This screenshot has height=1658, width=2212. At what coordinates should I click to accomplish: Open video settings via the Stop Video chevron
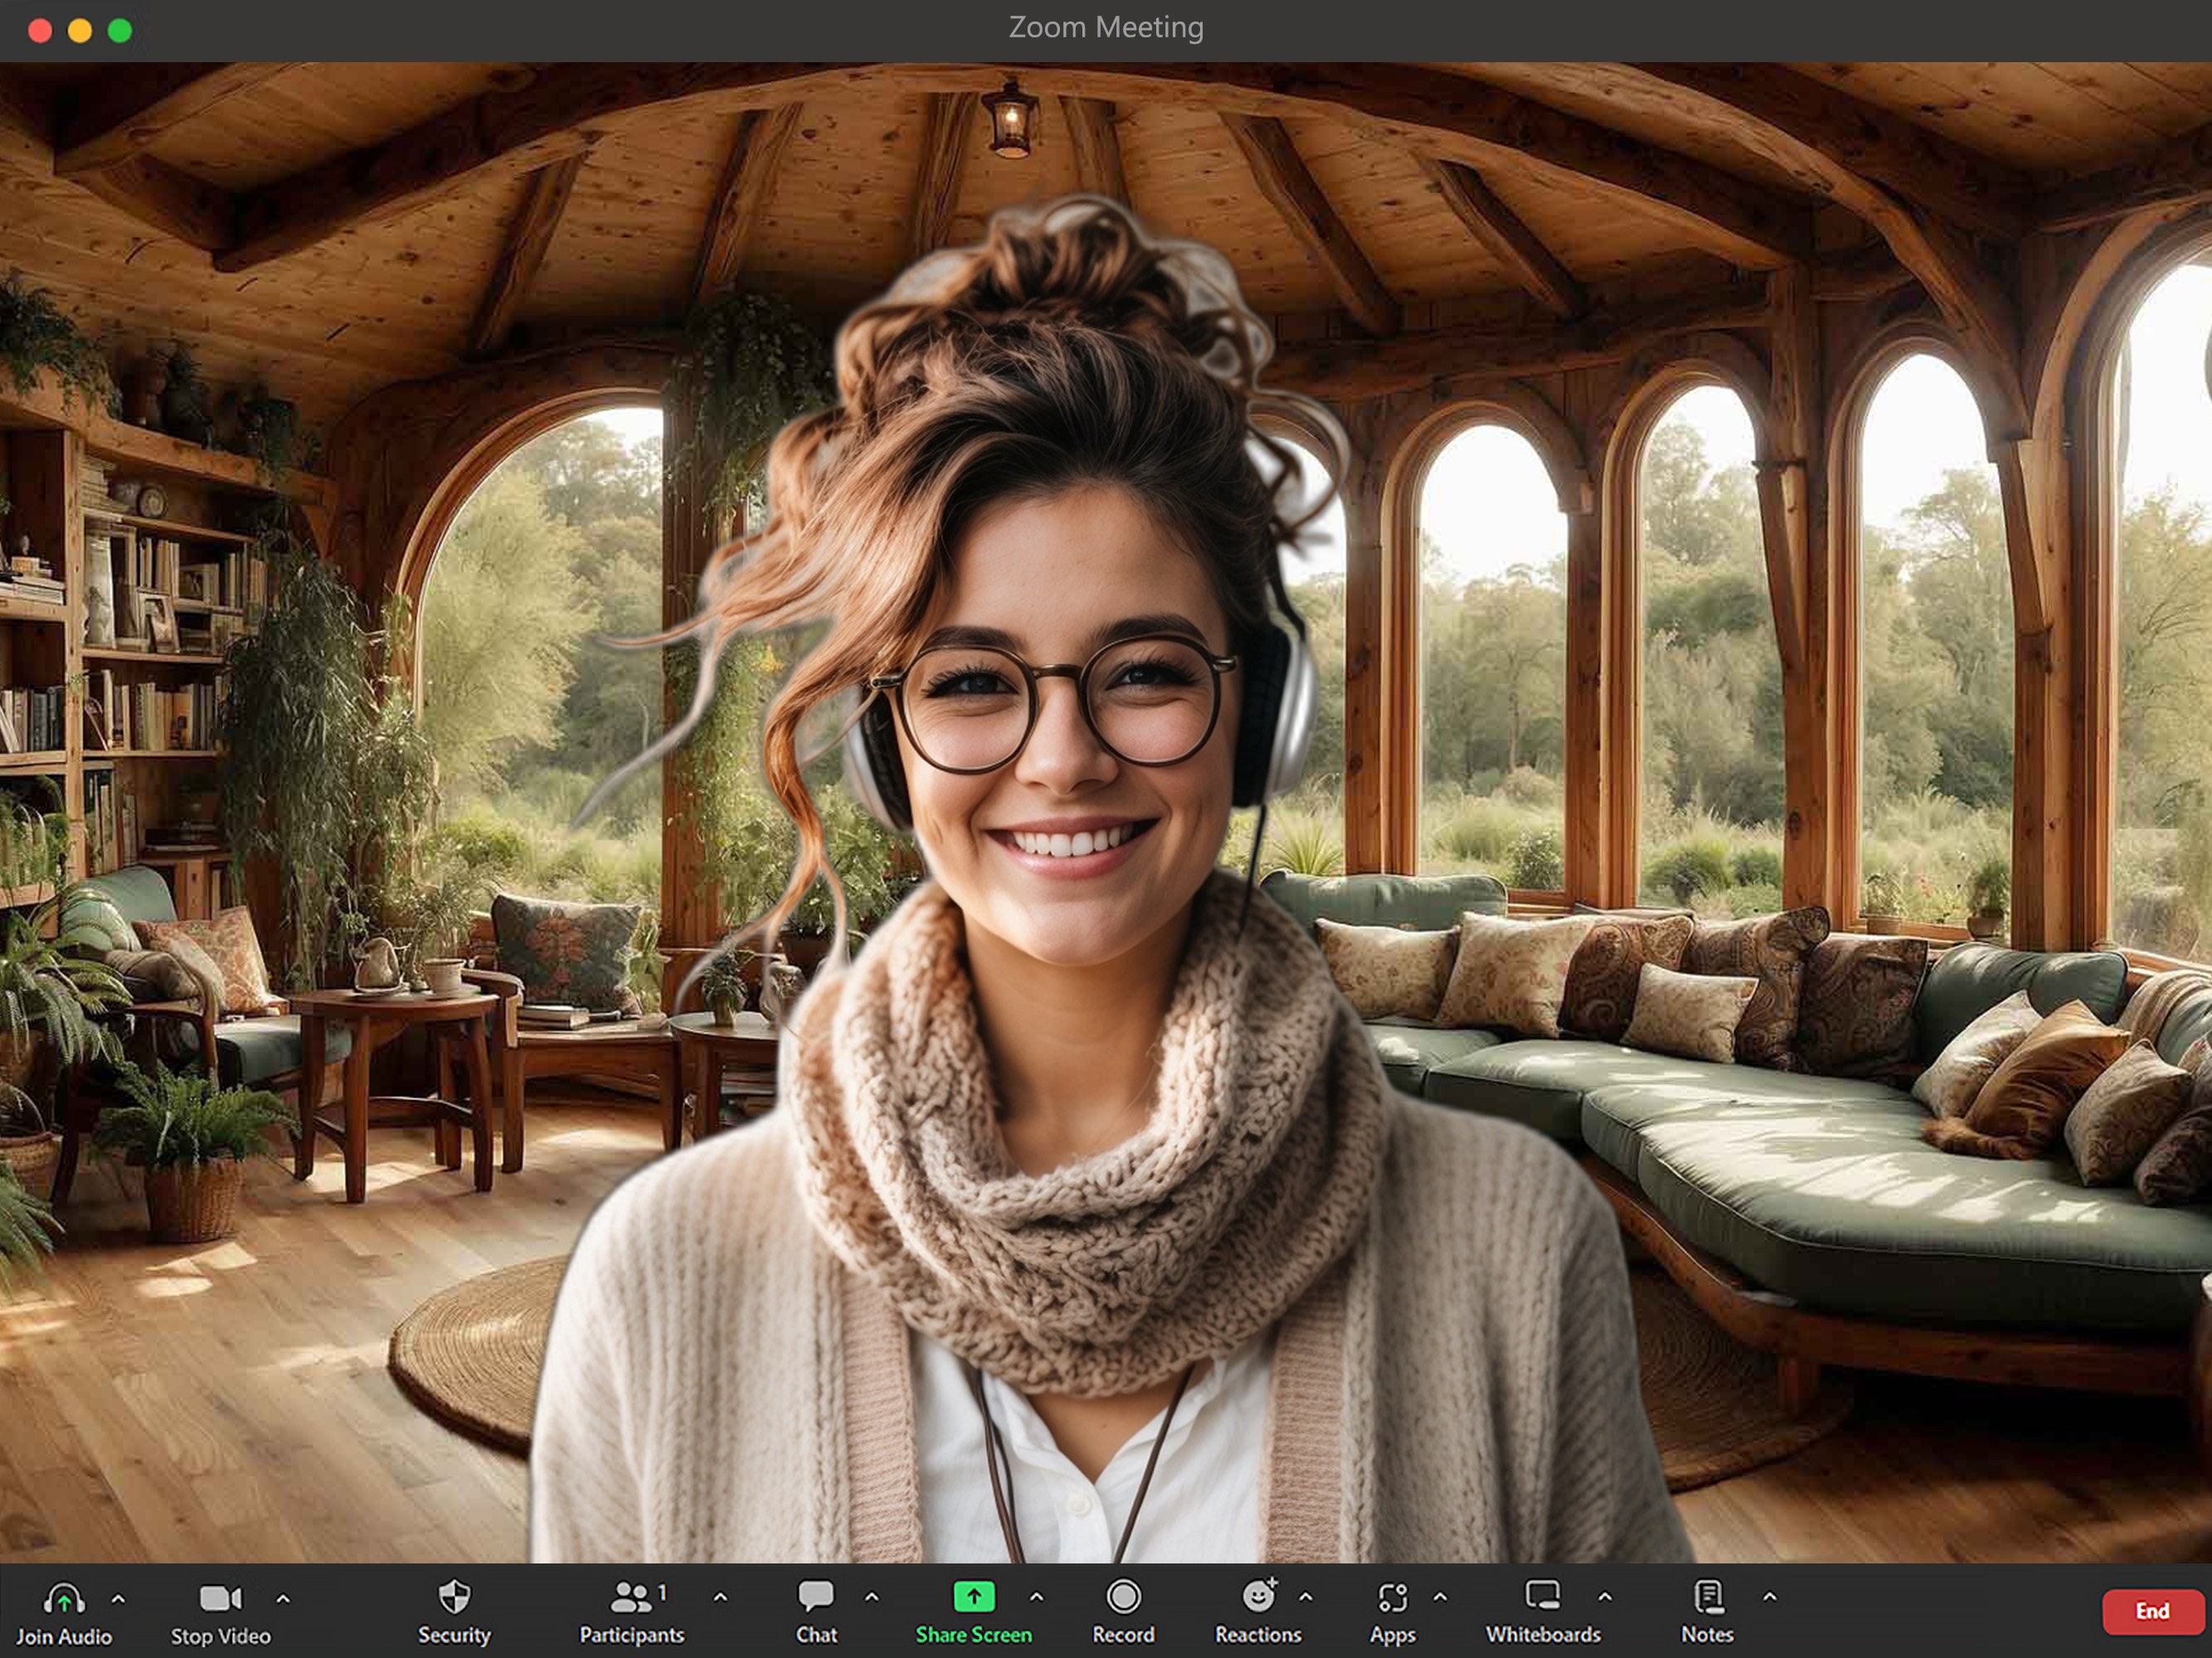pos(283,1599)
